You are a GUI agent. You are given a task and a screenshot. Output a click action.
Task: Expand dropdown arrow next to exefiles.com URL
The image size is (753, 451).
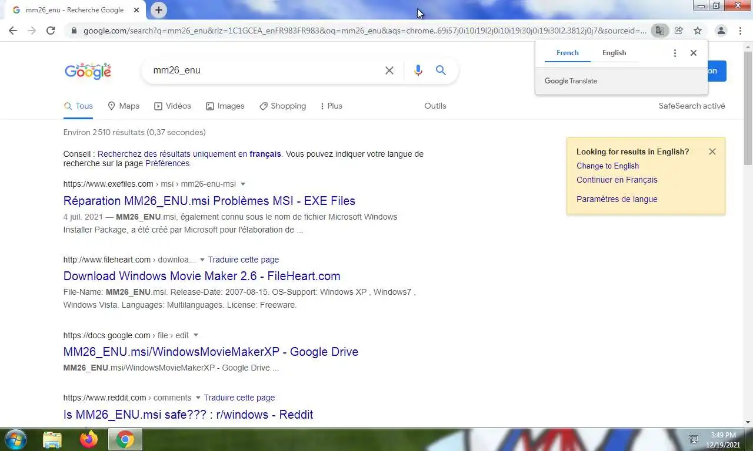coord(243,184)
